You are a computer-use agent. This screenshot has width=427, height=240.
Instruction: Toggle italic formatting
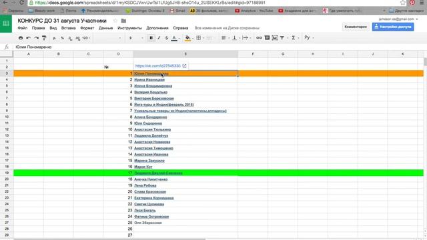tap(159, 38)
